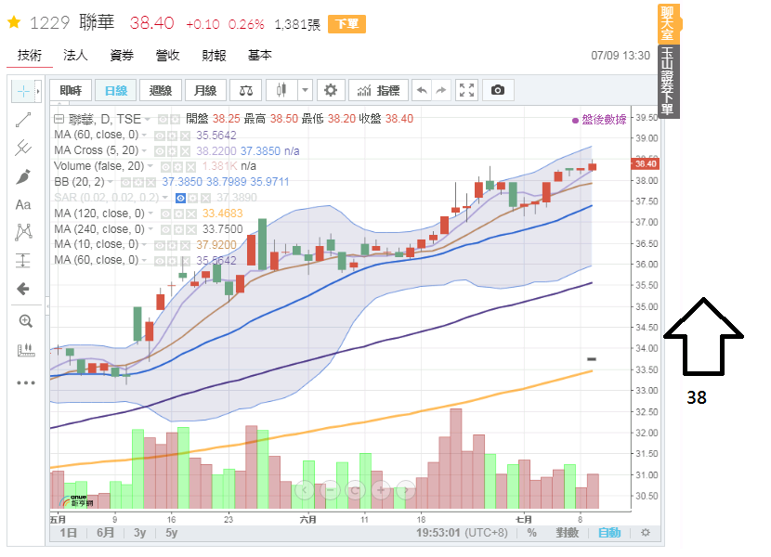771x557 pixels.
Task: Expand the cursor tool flyout arrow
Action: [x=38, y=91]
